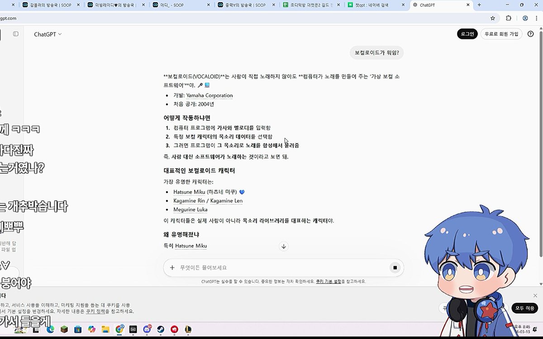Open the Chrome three-dot menu
The width and height of the screenshot is (543, 339).
click(x=538, y=18)
